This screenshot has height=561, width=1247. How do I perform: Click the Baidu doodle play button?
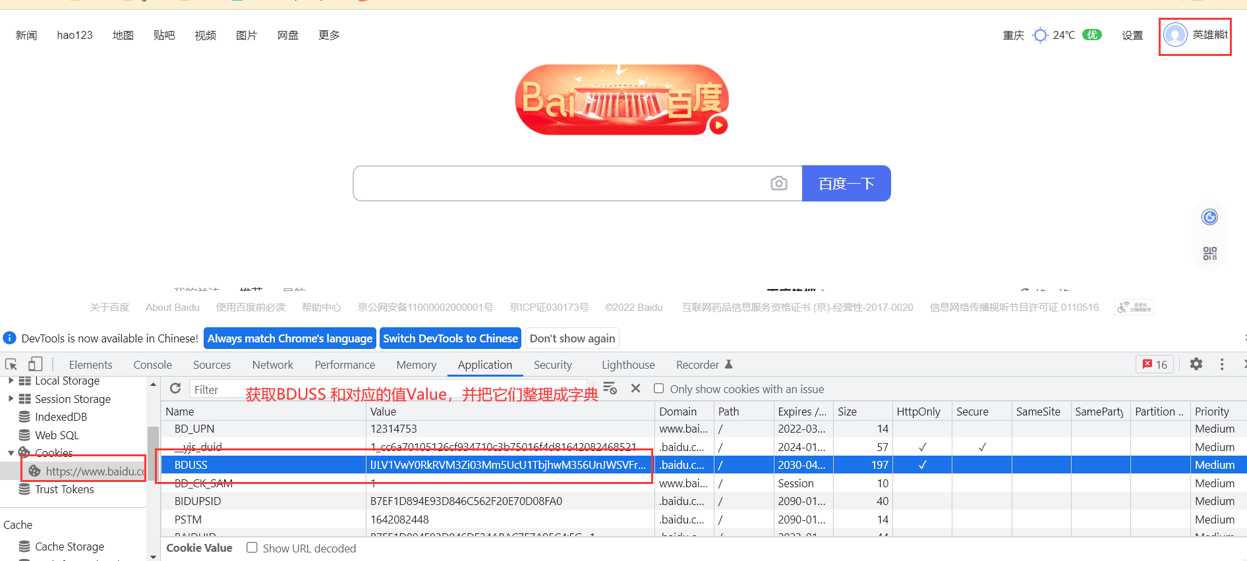[718, 124]
